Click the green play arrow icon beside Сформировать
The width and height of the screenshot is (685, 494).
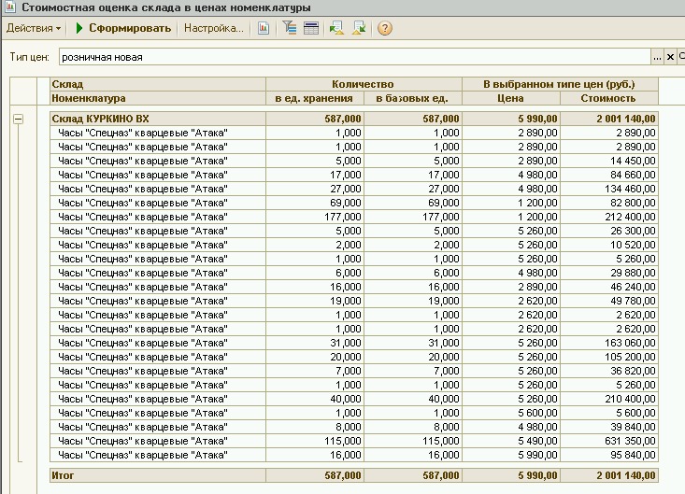(x=79, y=28)
